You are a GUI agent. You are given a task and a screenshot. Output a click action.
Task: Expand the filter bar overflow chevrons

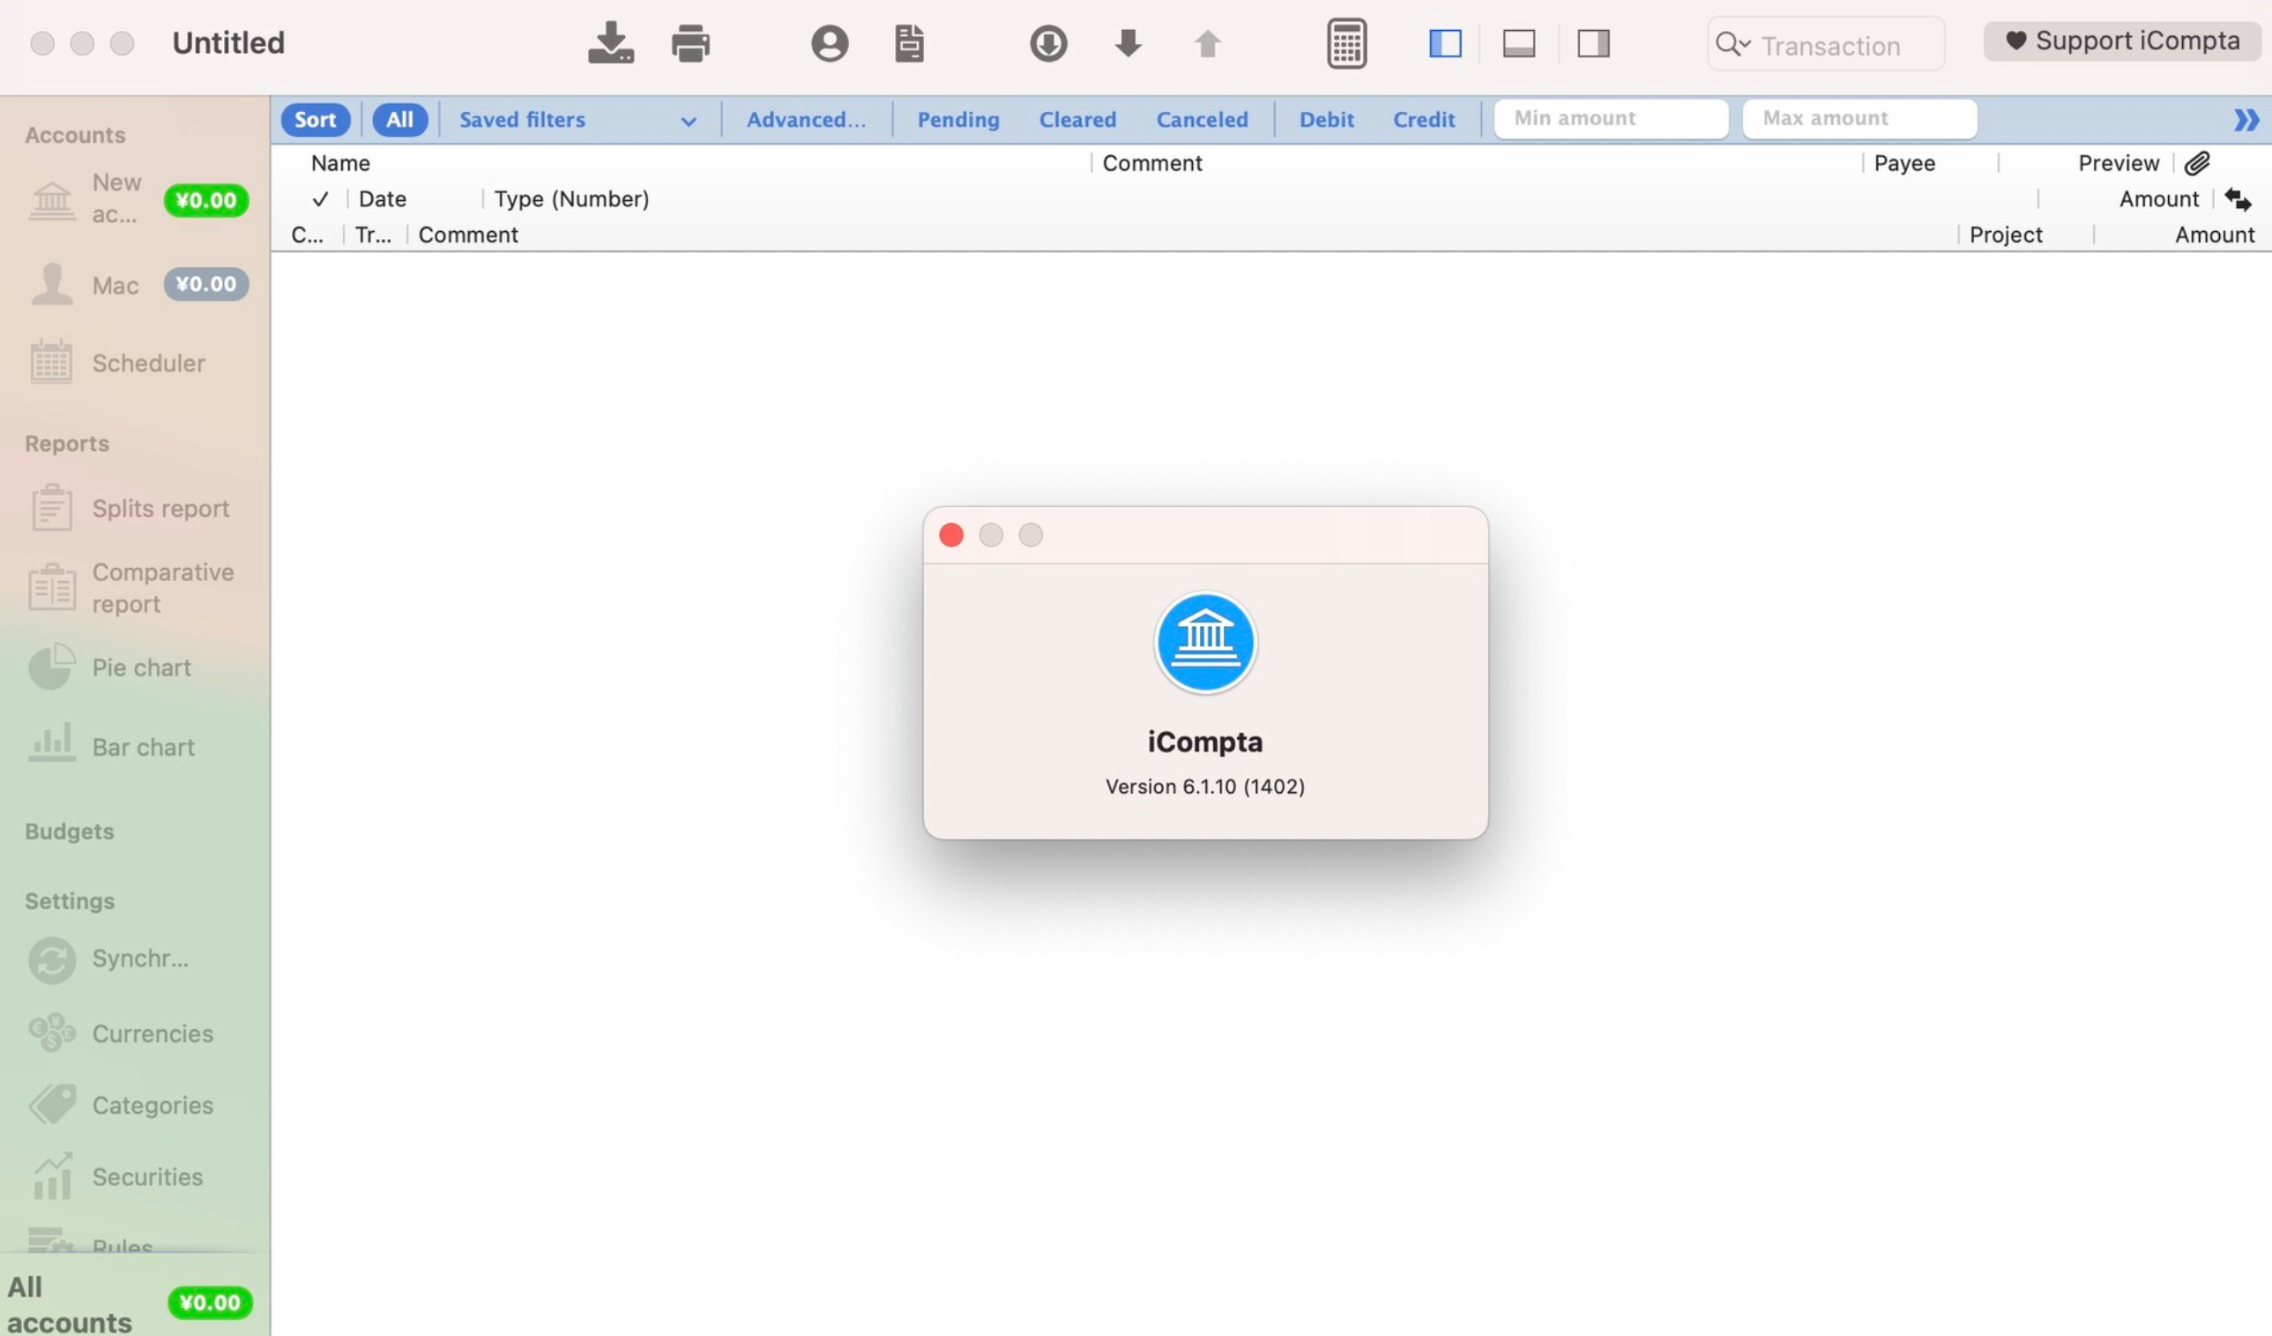[2246, 119]
